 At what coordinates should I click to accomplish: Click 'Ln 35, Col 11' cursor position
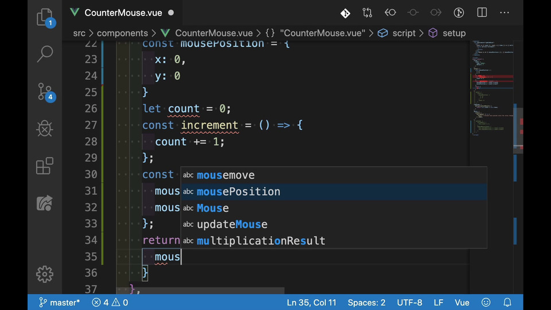tap(311, 303)
